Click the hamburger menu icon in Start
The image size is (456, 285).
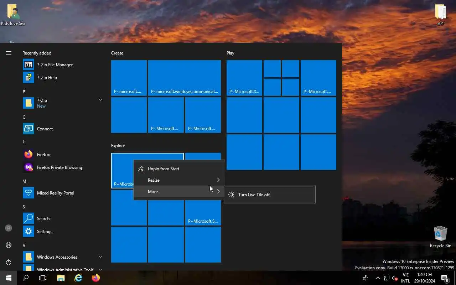(9, 53)
